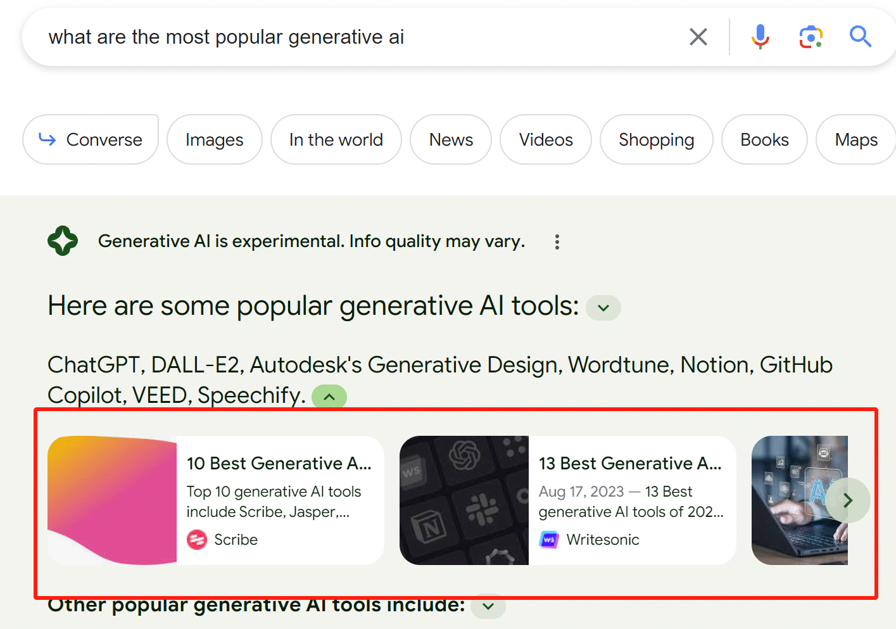Expand 'Other popular generative AI tools' chevron
Image resolution: width=896 pixels, height=629 pixels.
tap(488, 606)
